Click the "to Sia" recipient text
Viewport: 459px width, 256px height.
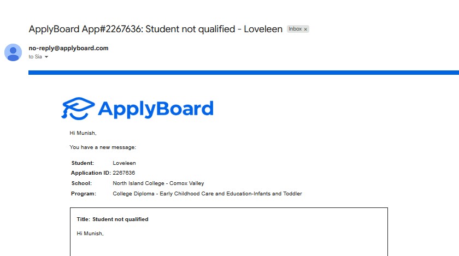tap(35, 57)
